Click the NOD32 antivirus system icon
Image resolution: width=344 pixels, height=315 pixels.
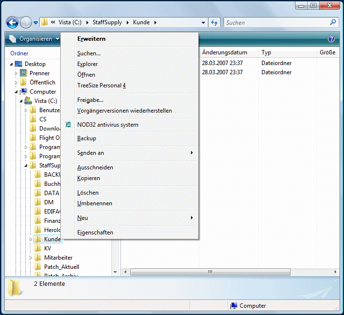pyautogui.click(x=68, y=125)
